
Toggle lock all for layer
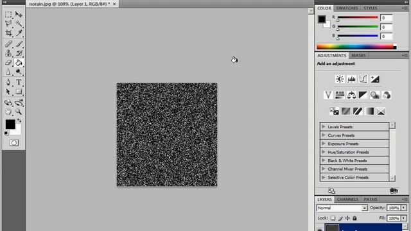point(354,218)
